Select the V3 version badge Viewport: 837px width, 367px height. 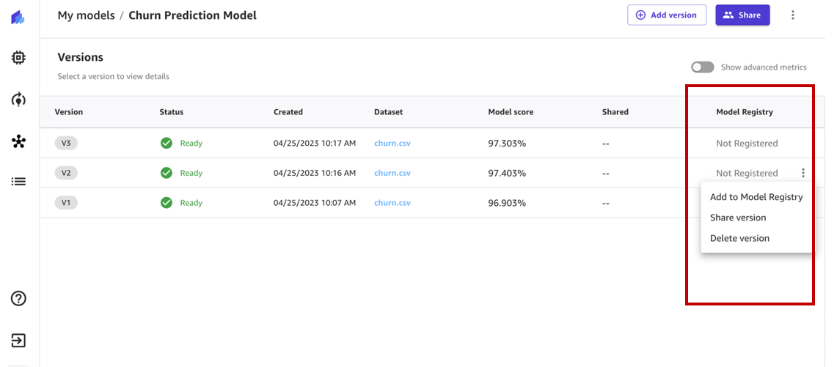66,143
